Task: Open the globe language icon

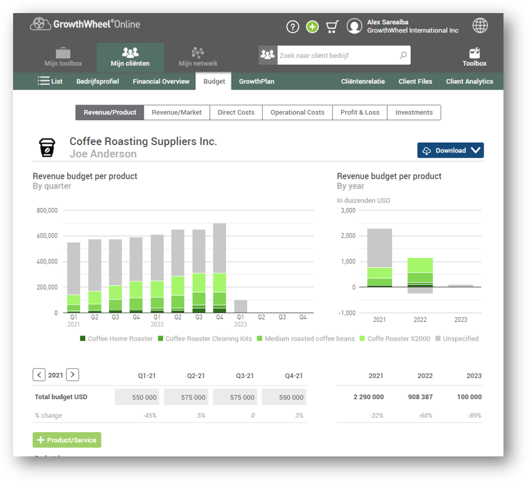Action: pyautogui.click(x=480, y=26)
